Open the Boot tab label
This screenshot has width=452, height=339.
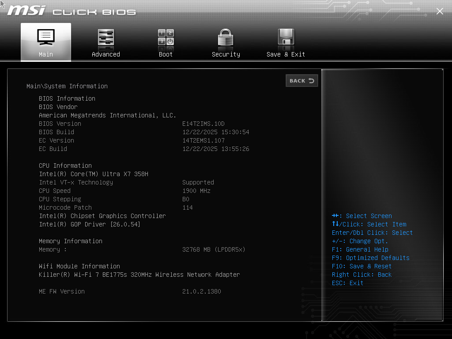(x=166, y=54)
